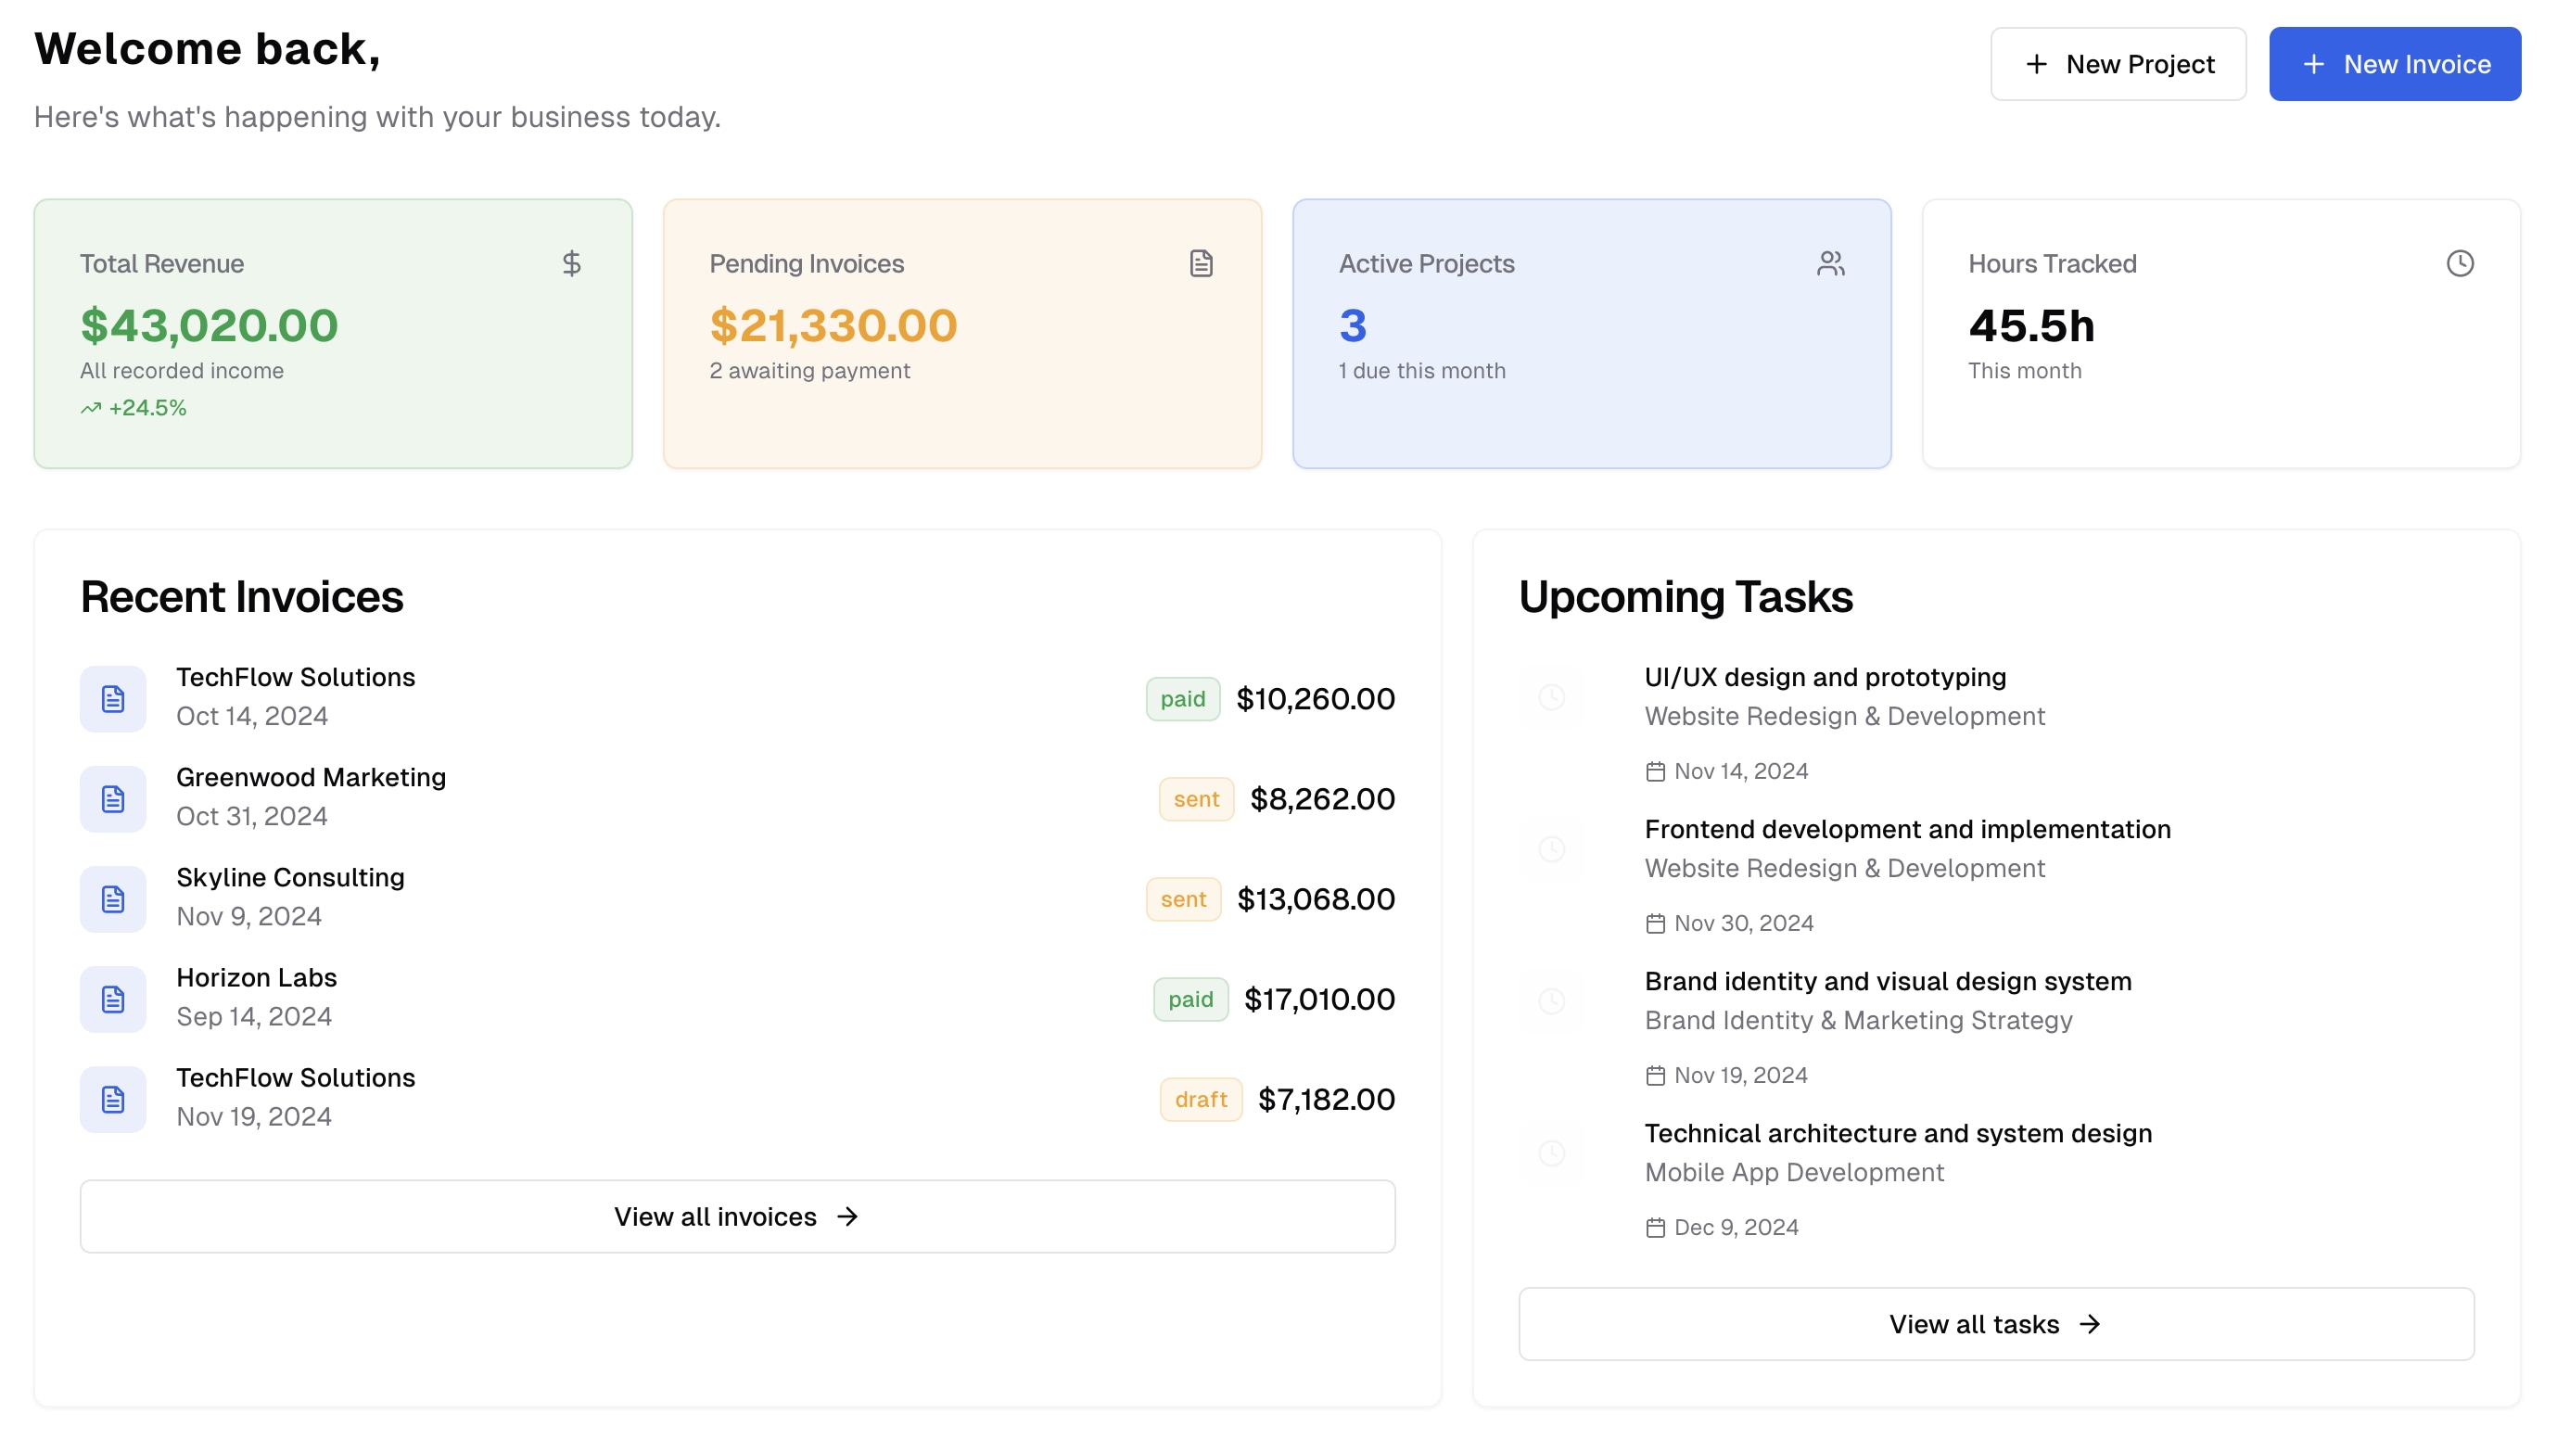Click the people icon in Active Projects
The height and width of the screenshot is (1439, 2557).
tap(1830, 263)
